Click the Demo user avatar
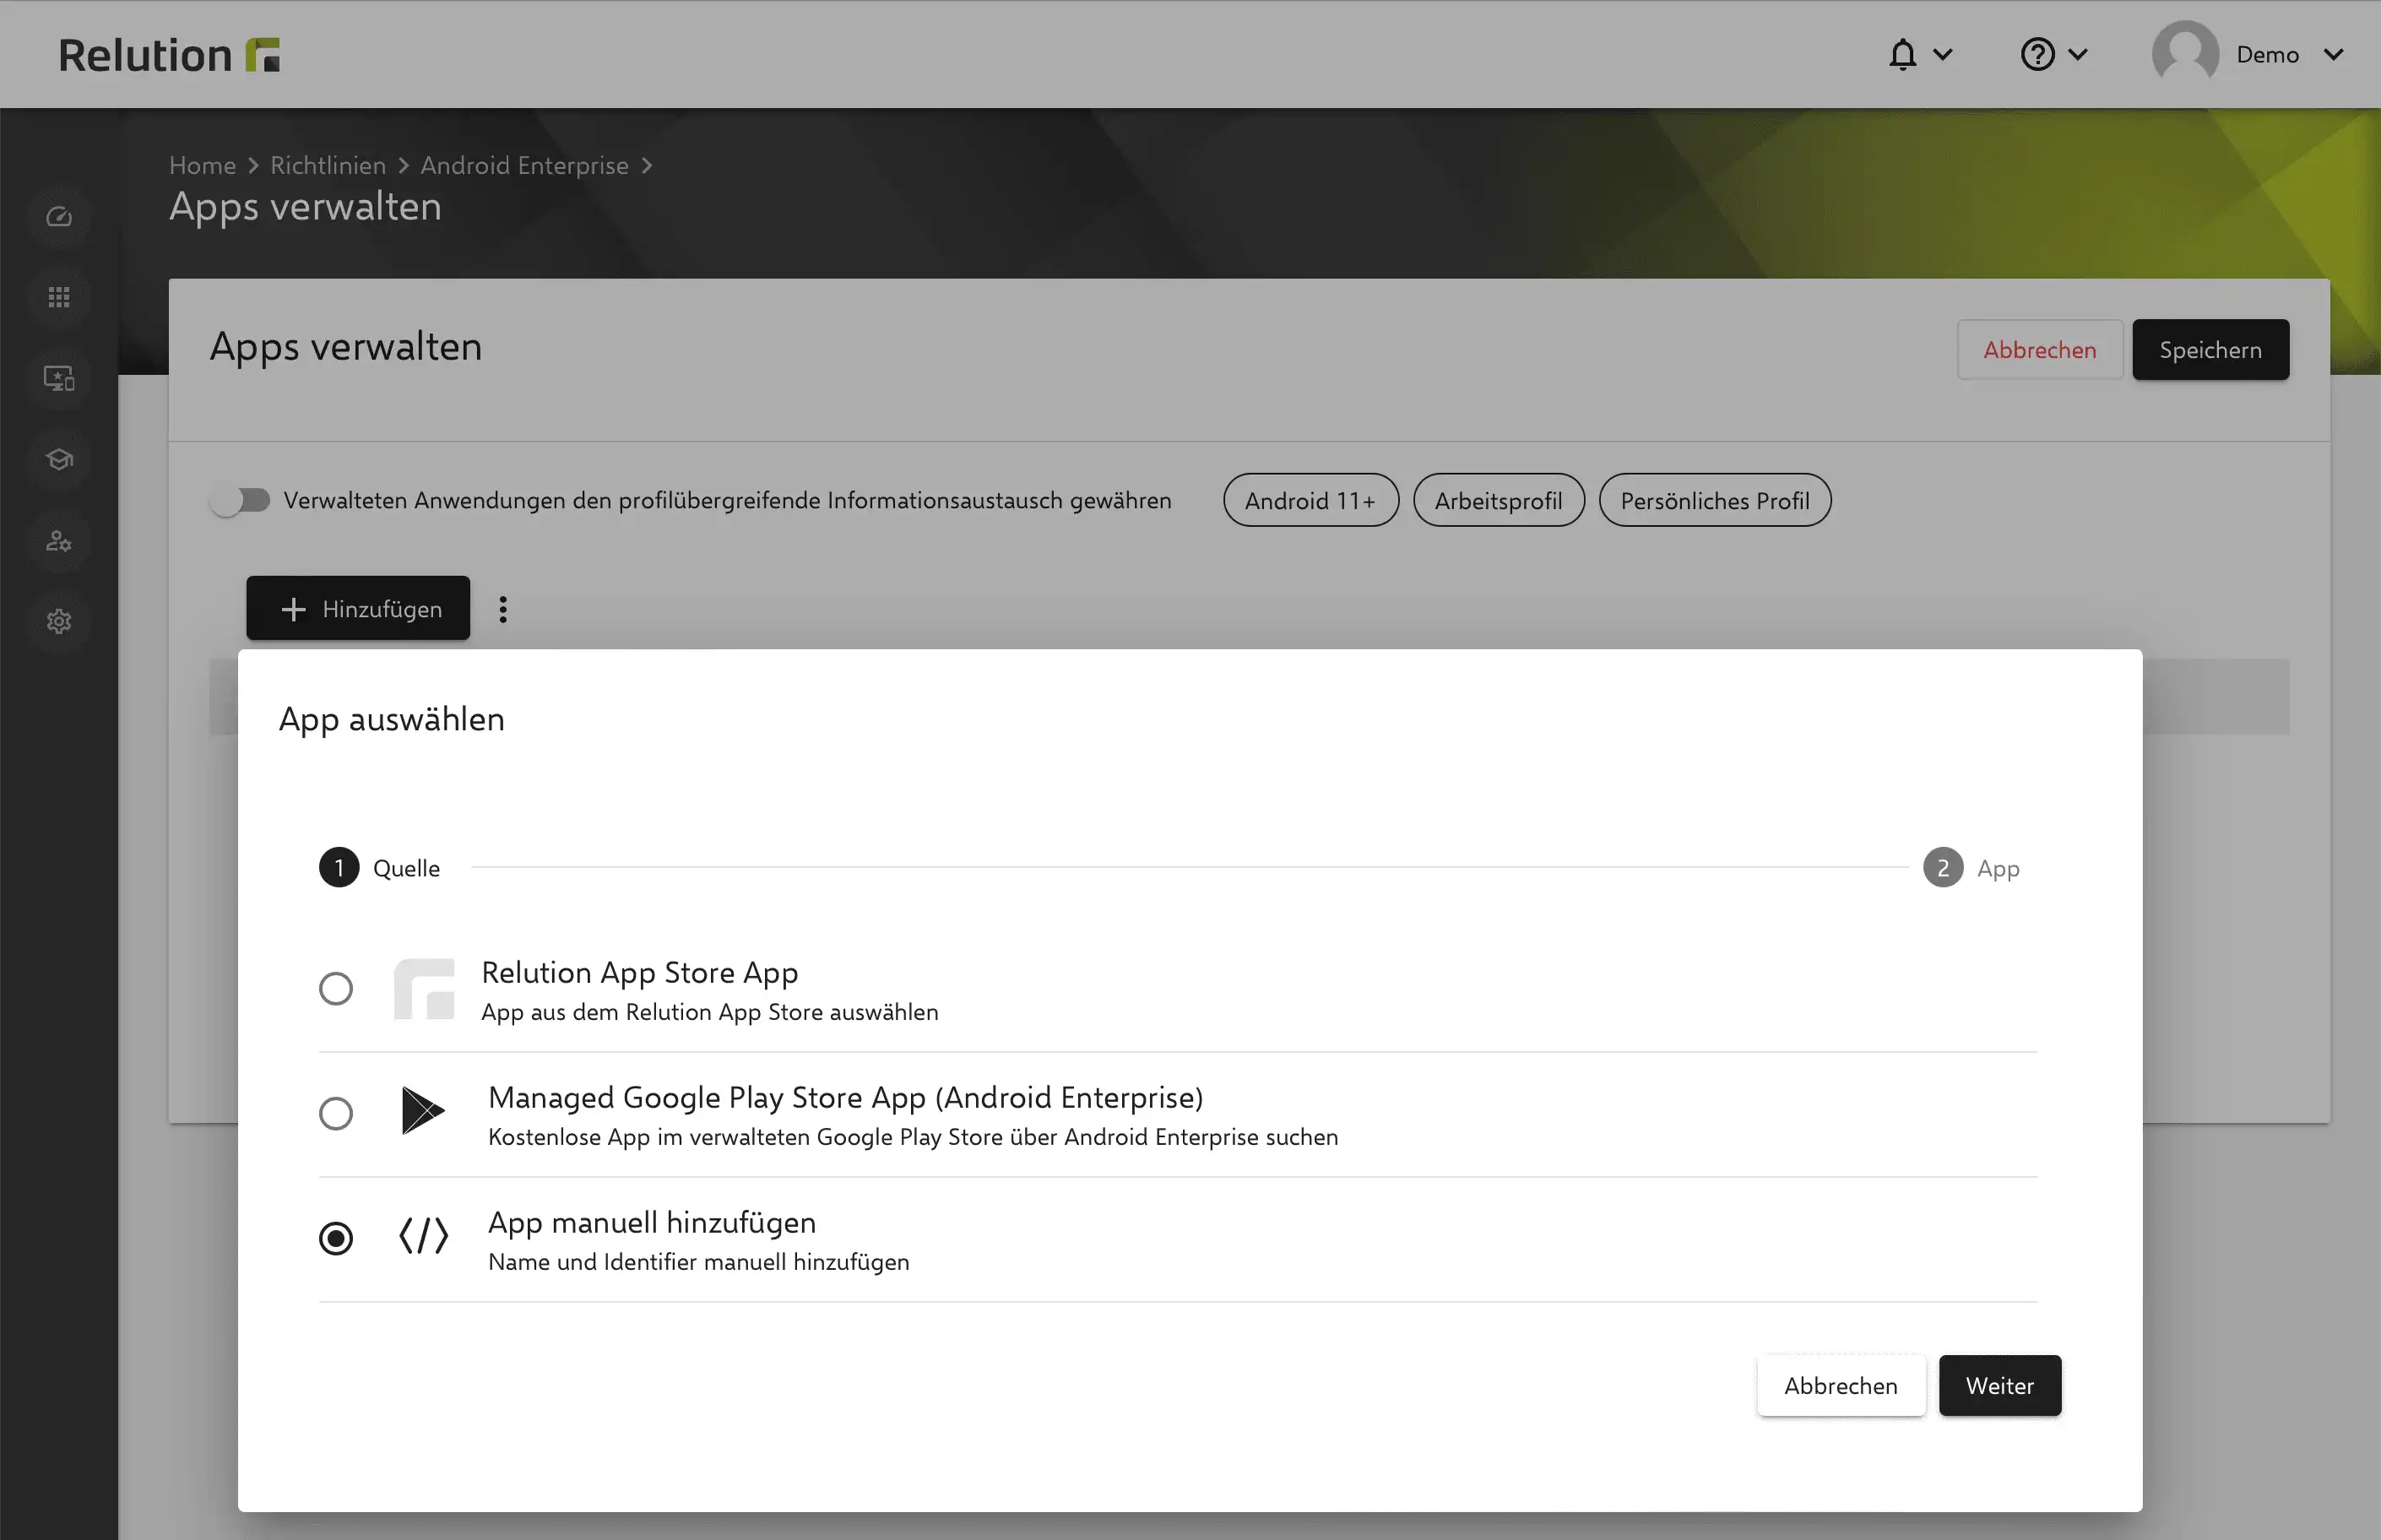 pyautogui.click(x=2185, y=54)
